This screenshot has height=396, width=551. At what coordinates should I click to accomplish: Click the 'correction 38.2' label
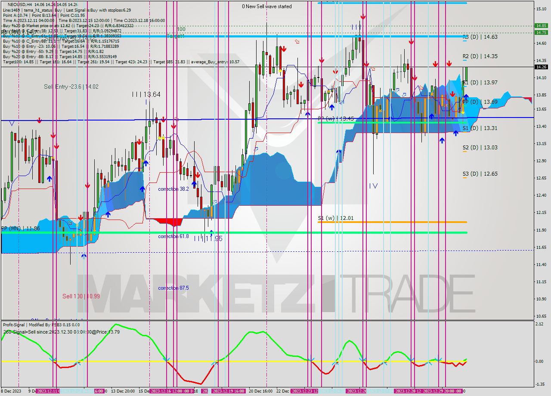click(173, 189)
